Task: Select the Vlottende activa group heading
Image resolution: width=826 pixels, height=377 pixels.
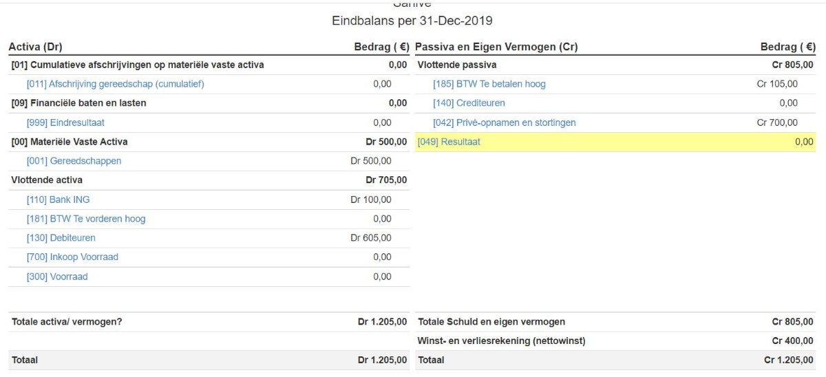Action: [x=47, y=180]
